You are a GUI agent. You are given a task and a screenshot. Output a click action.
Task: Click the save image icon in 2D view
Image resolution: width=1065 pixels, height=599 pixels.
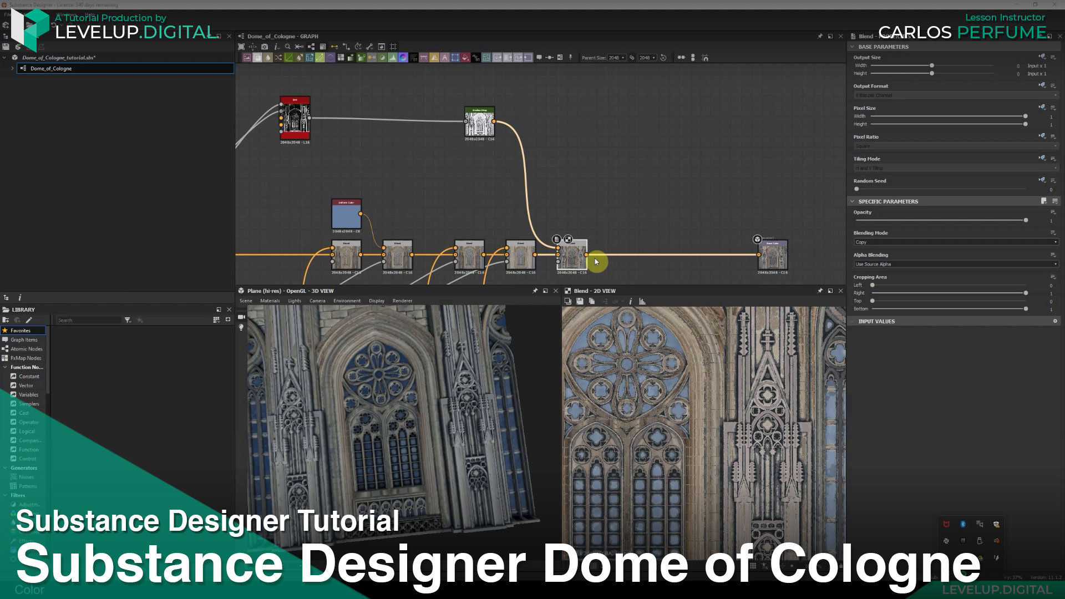pos(580,301)
